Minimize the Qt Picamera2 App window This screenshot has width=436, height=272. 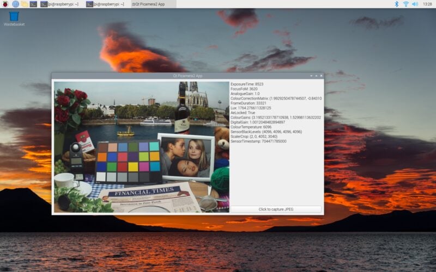pos(311,76)
